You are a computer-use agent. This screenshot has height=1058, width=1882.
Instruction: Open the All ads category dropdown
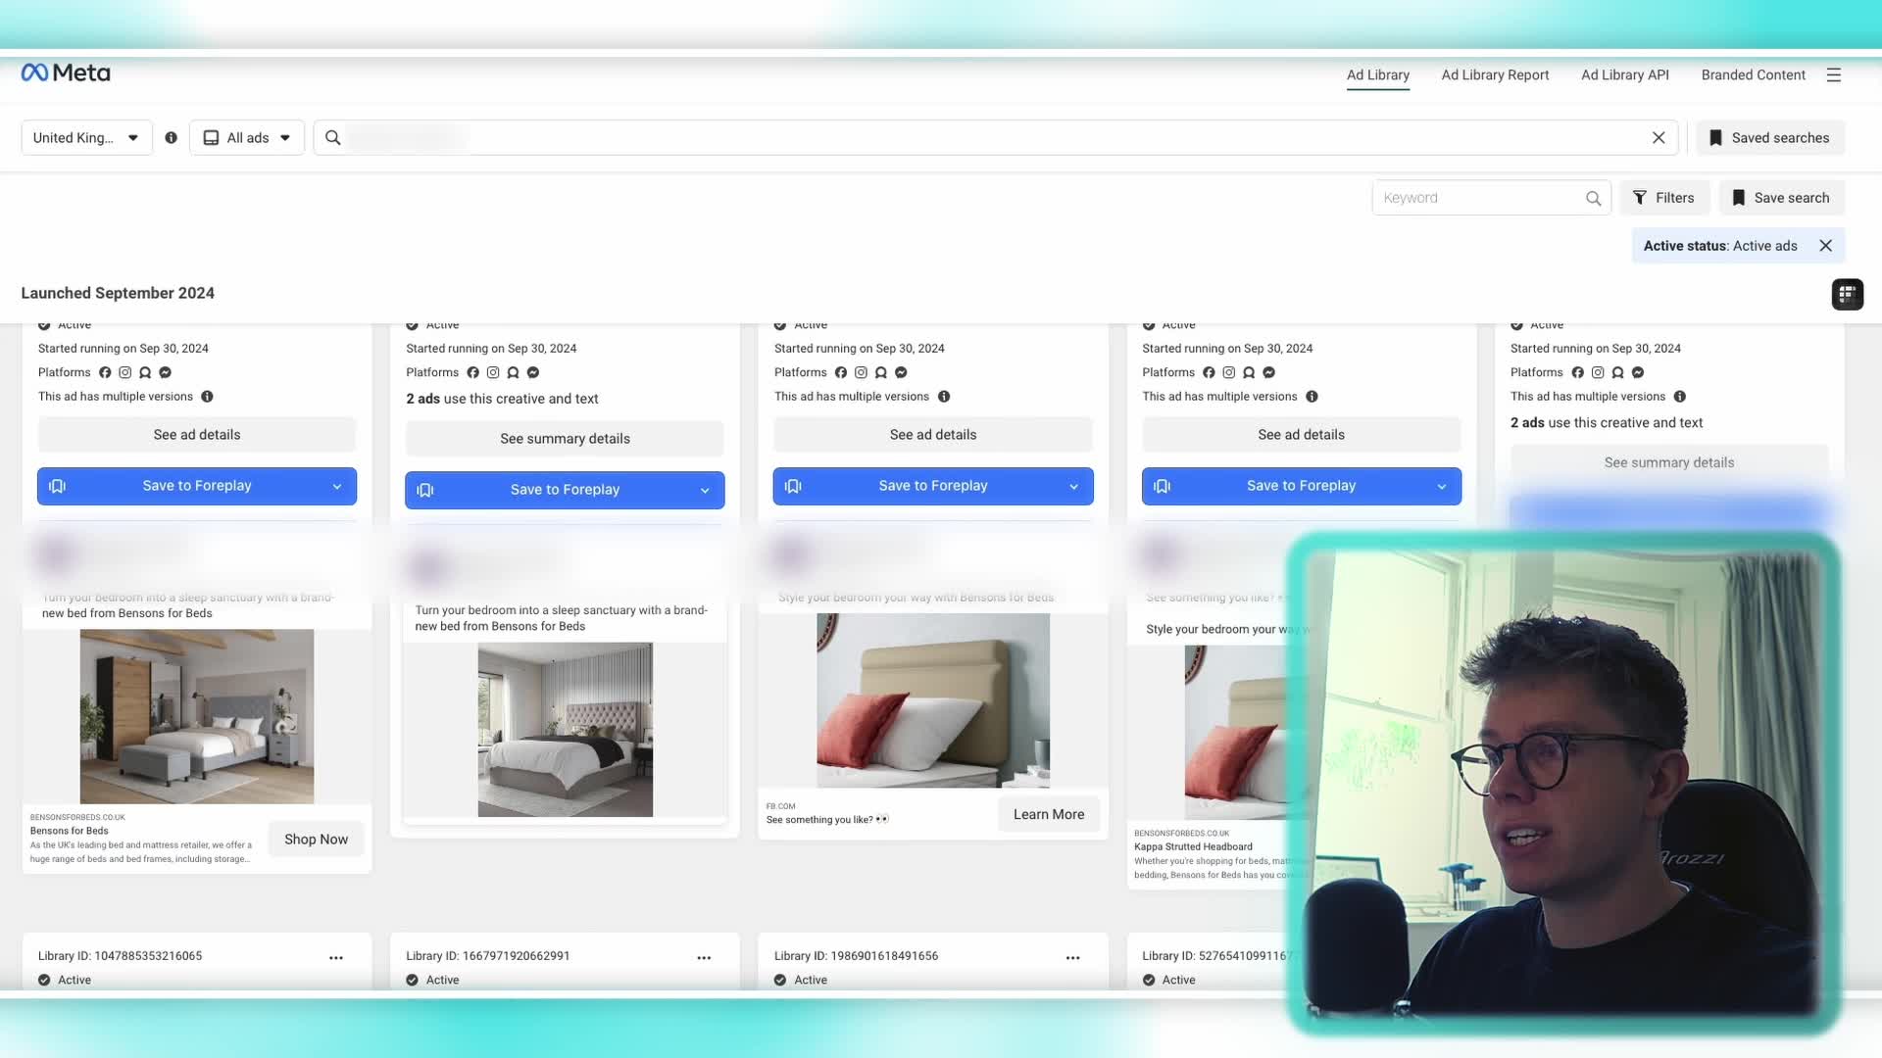click(247, 138)
